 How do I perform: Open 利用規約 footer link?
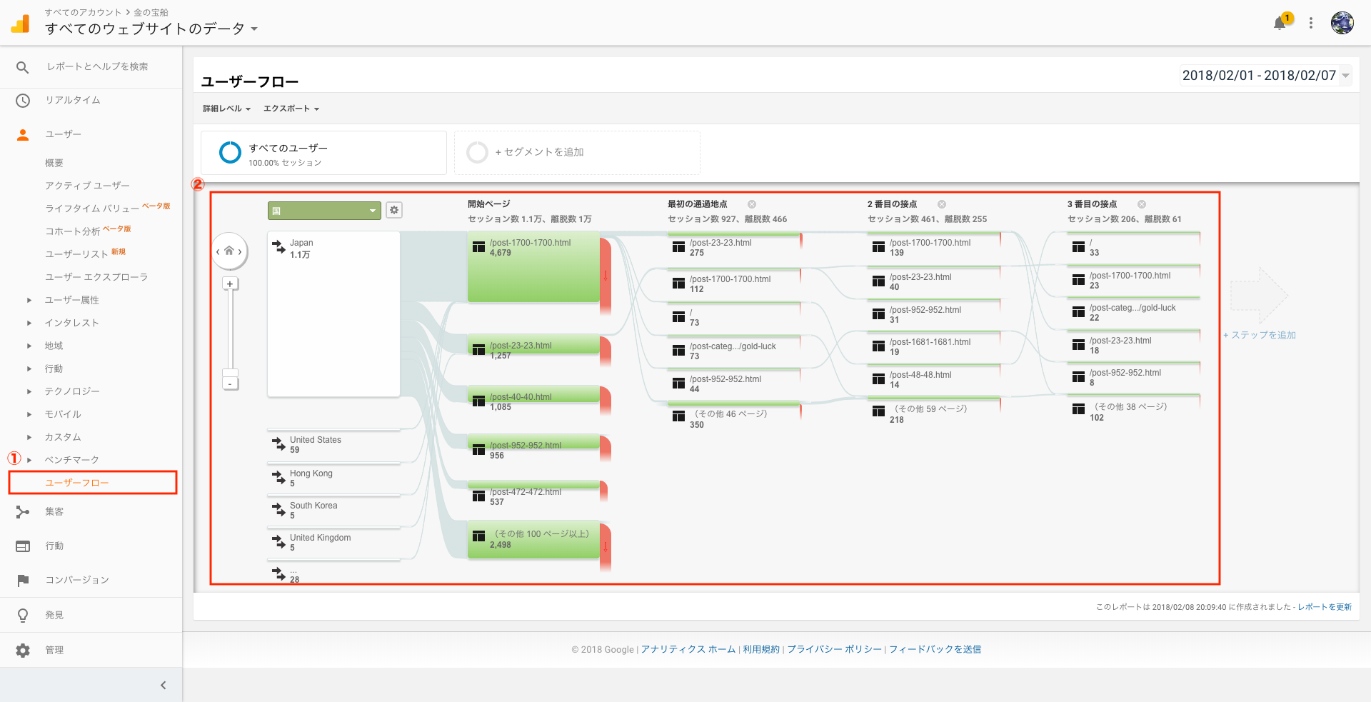761,649
